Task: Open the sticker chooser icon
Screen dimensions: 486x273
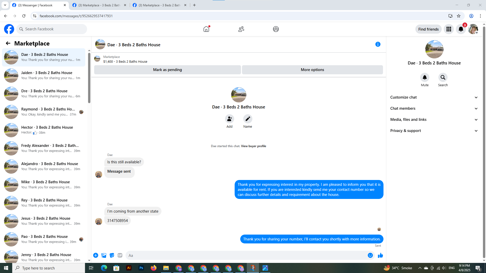Action: 112,256
